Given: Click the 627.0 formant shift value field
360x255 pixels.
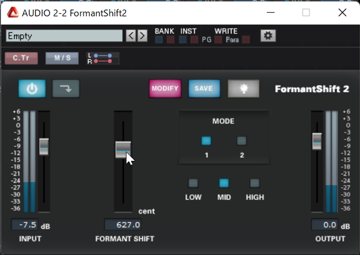Looking at the screenshot, I should [123, 225].
